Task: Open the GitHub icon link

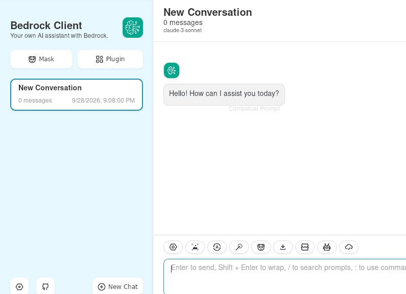Action: point(45,286)
